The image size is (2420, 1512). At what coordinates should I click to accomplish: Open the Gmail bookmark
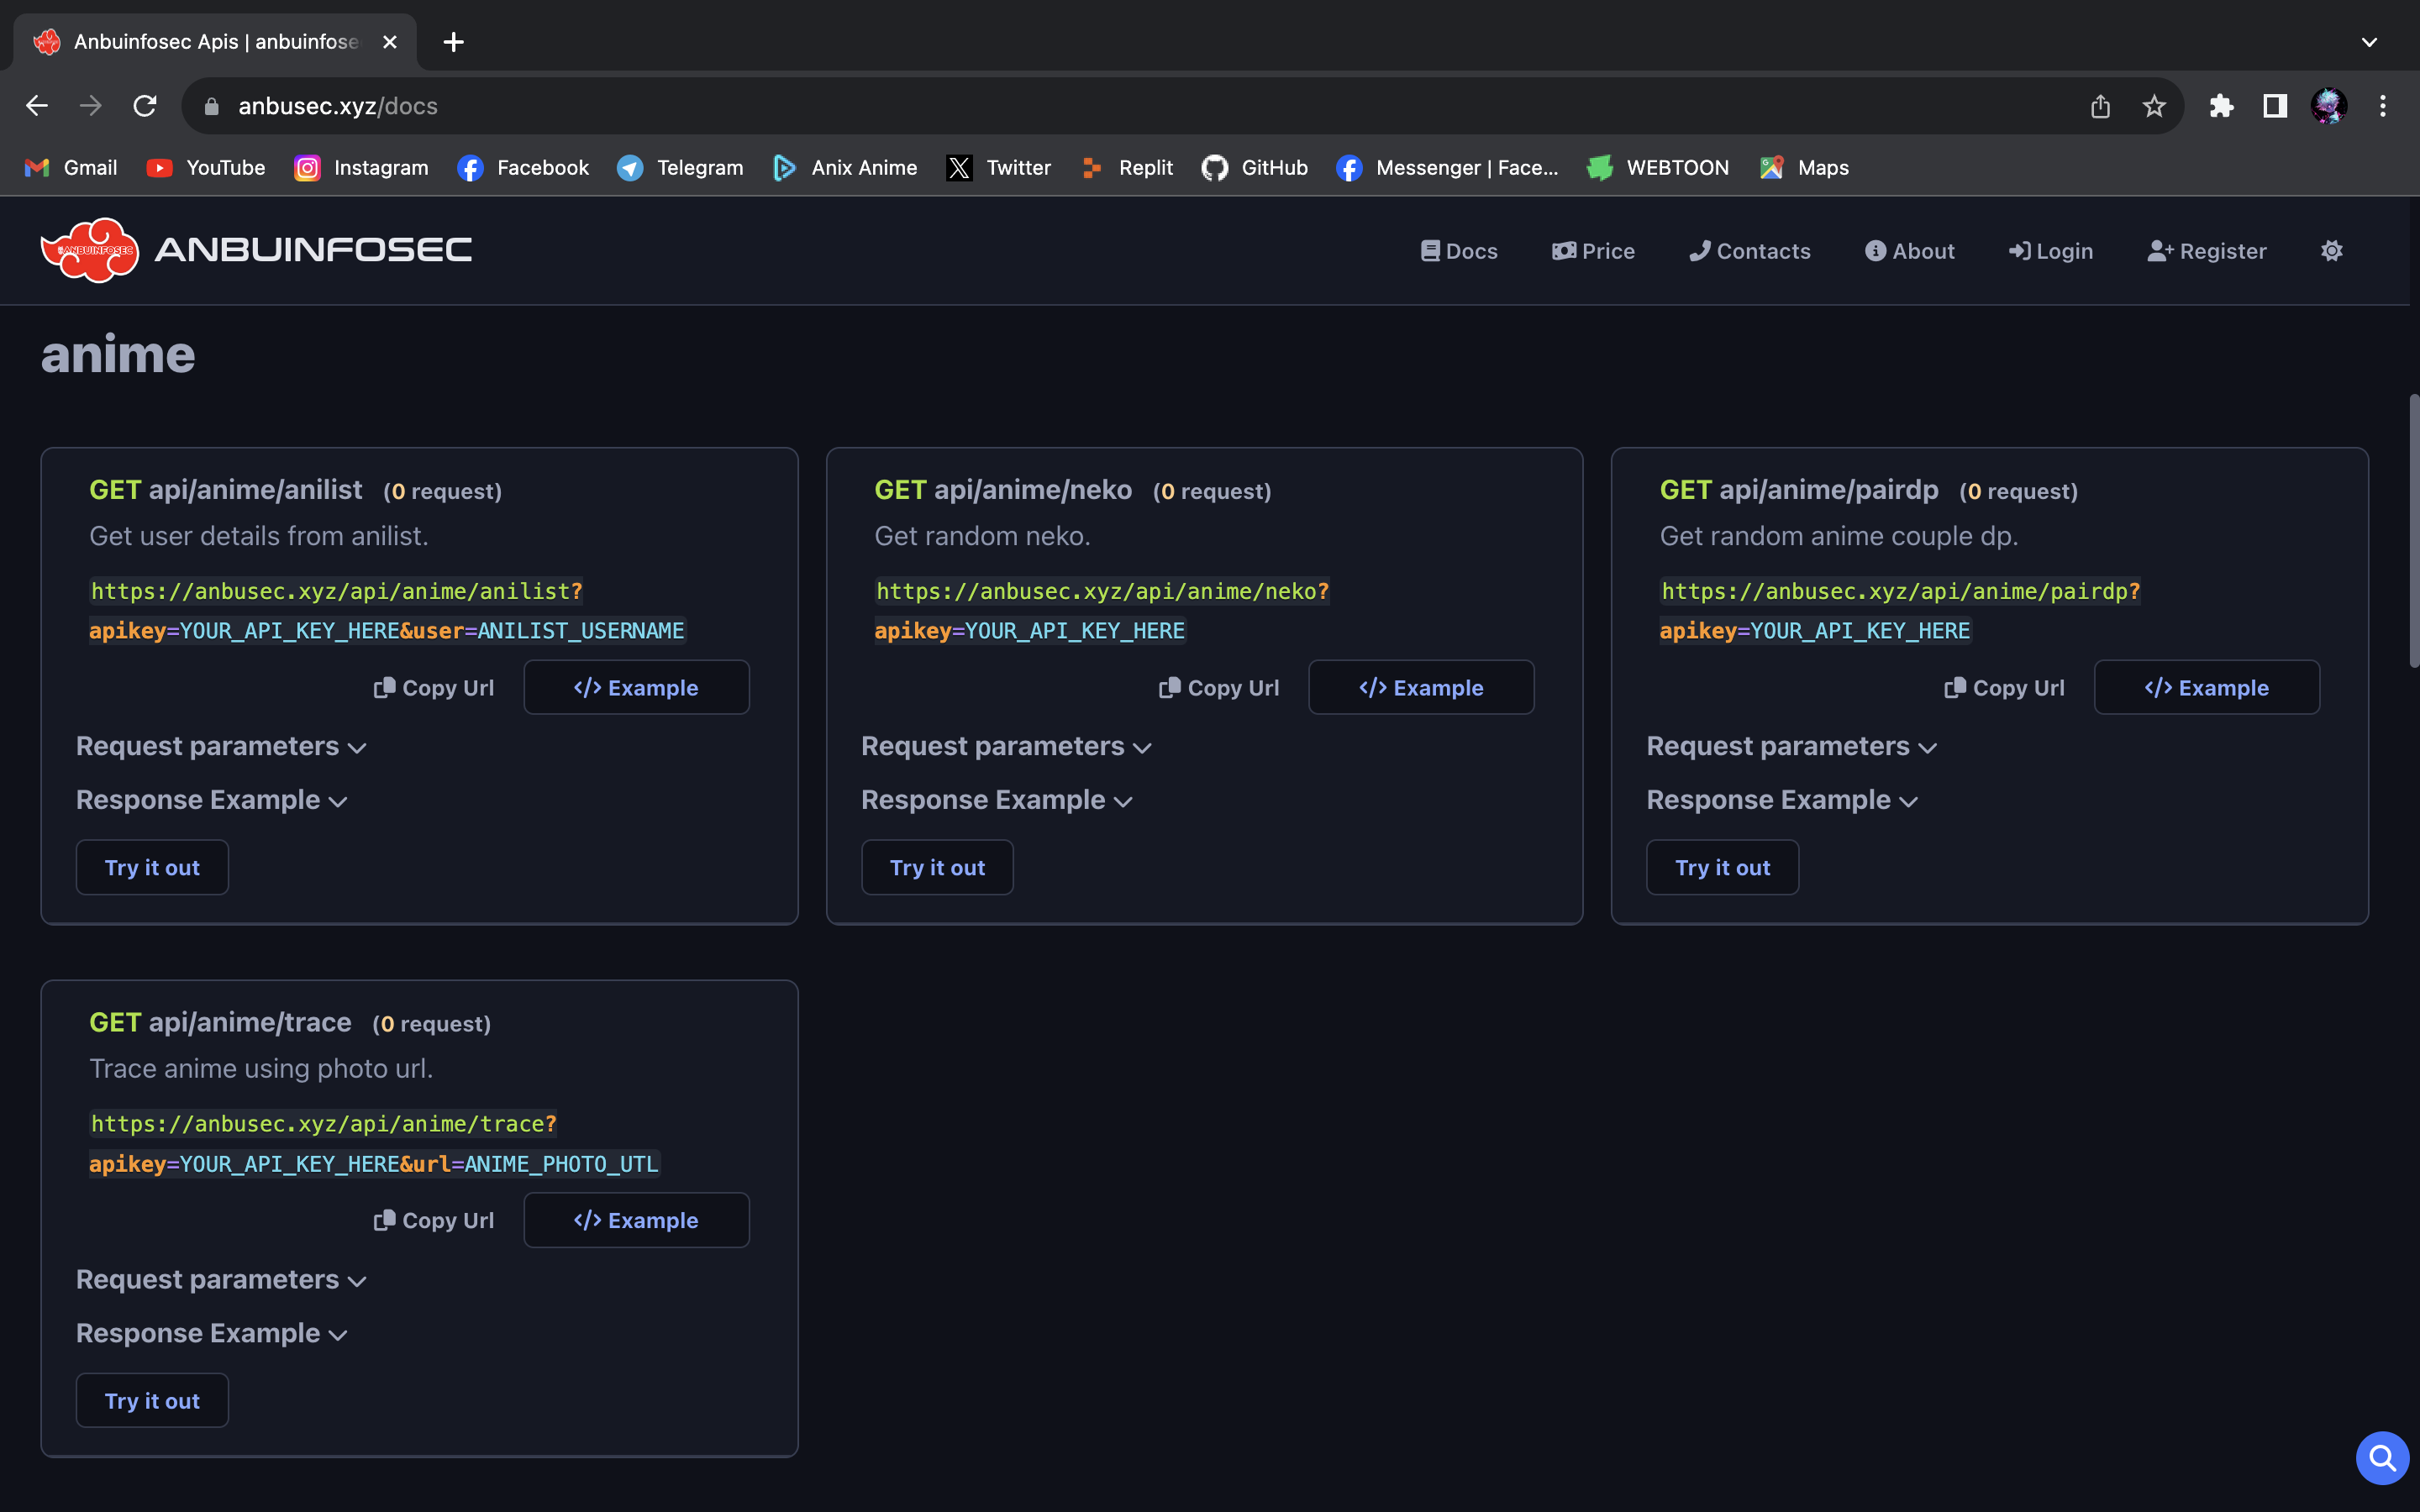coord(71,168)
